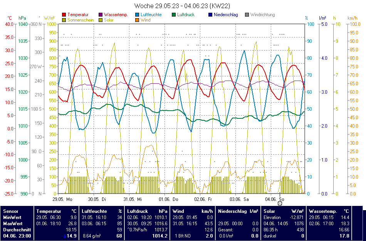366x241 pixels.
Task: Click the orange km/h axis unit above the chart
Action: (x=353, y=18)
